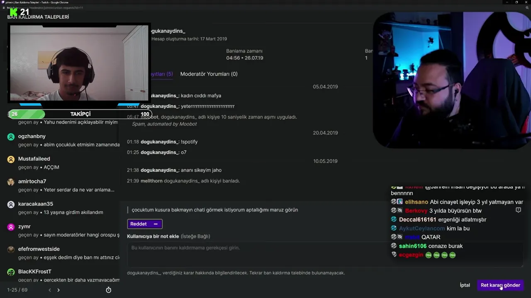The height and width of the screenshot is (298, 531).
Task: Click the 05.04.2019 date separator in logs
Action: click(325, 87)
